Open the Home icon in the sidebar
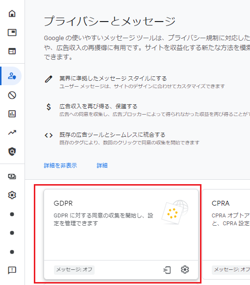 12,13
